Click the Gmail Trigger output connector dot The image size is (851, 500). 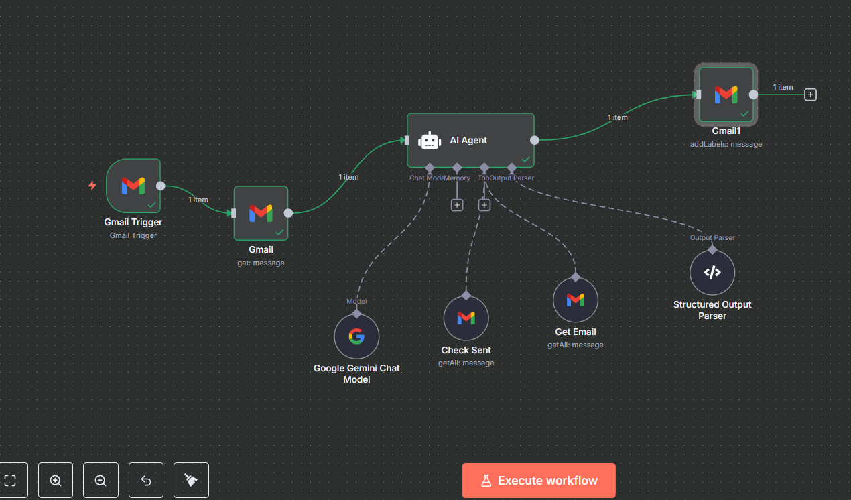(x=161, y=186)
